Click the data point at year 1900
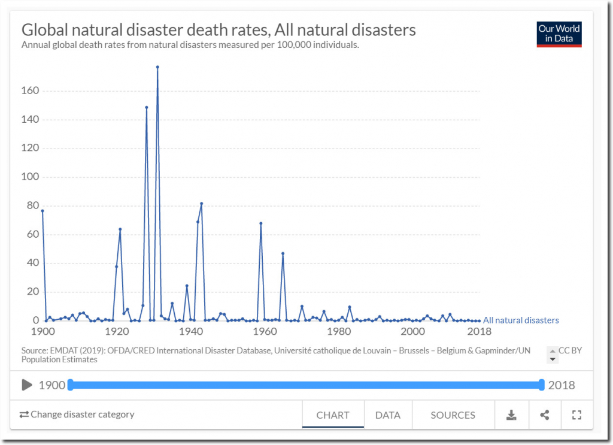This screenshot has width=613, height=445. 43,211
